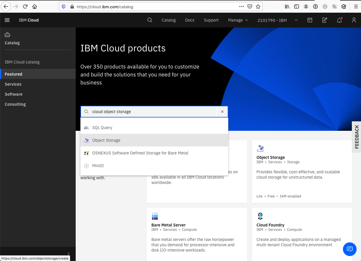Click the 'IBM Cloud products' heading
The height and width of the screenshot is (261, 361).
coord(123,48)
